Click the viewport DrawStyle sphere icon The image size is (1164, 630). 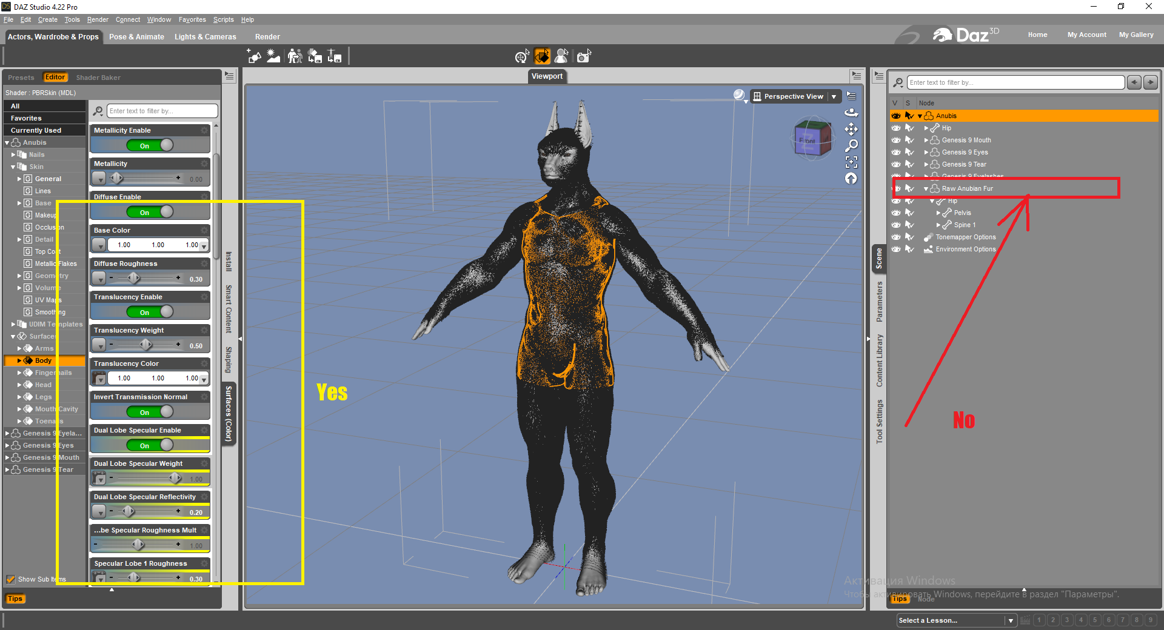pyautogui.click(x=739, y=95)
